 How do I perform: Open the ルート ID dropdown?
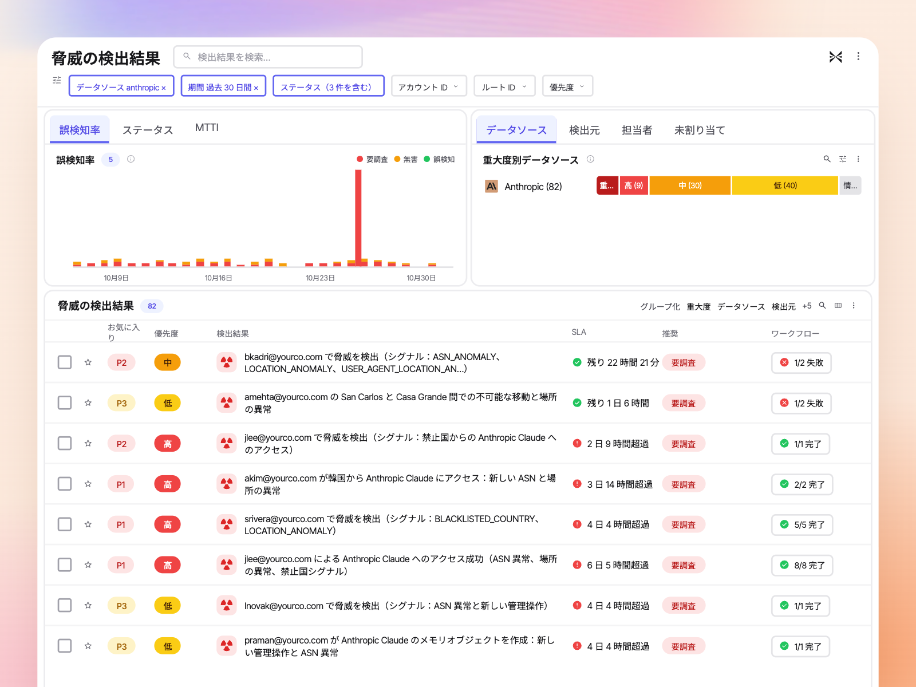pyautogui.click(x=504, y=86)
